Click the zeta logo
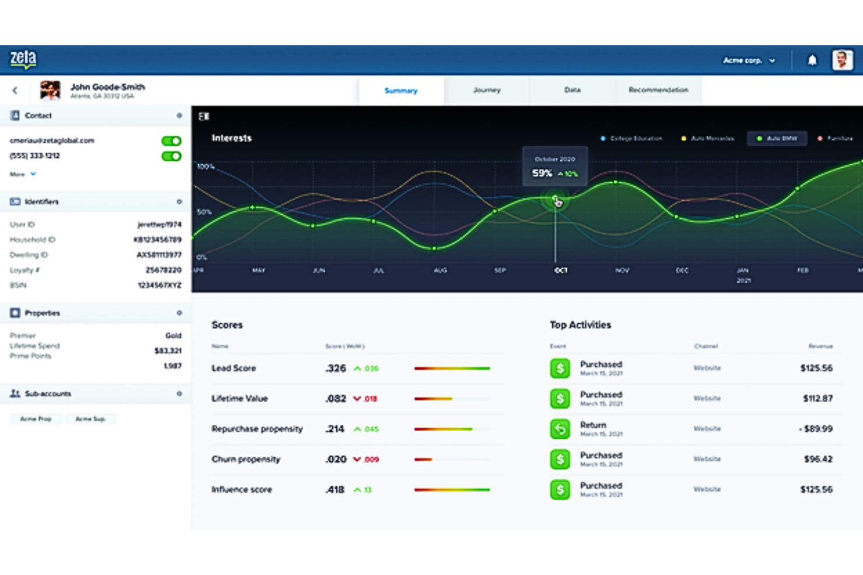863x575 pixels. pos(23,59)
